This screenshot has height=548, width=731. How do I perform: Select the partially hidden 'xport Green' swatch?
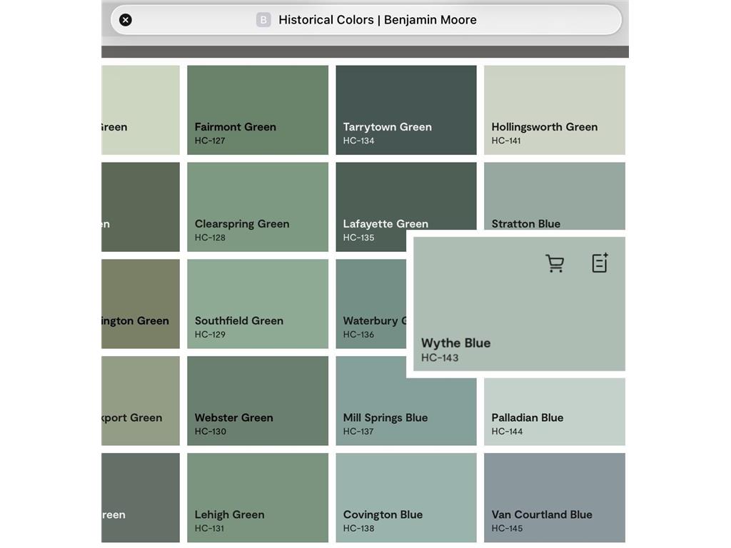141,401
